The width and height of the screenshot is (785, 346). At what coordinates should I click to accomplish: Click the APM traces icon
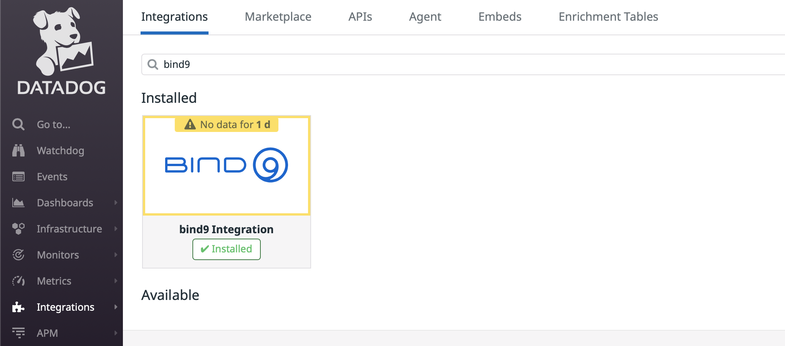click(x=18, y=333)
